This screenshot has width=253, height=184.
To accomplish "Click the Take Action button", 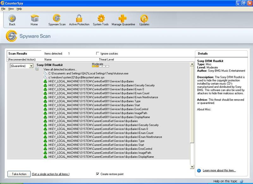I will coord(19,174).
